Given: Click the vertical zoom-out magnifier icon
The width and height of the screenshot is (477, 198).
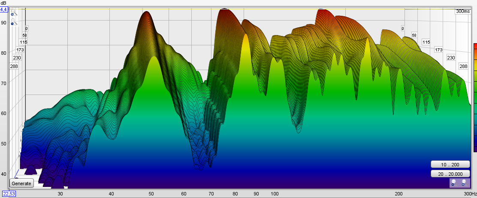Looking at the screenshot, I should 12,22.
